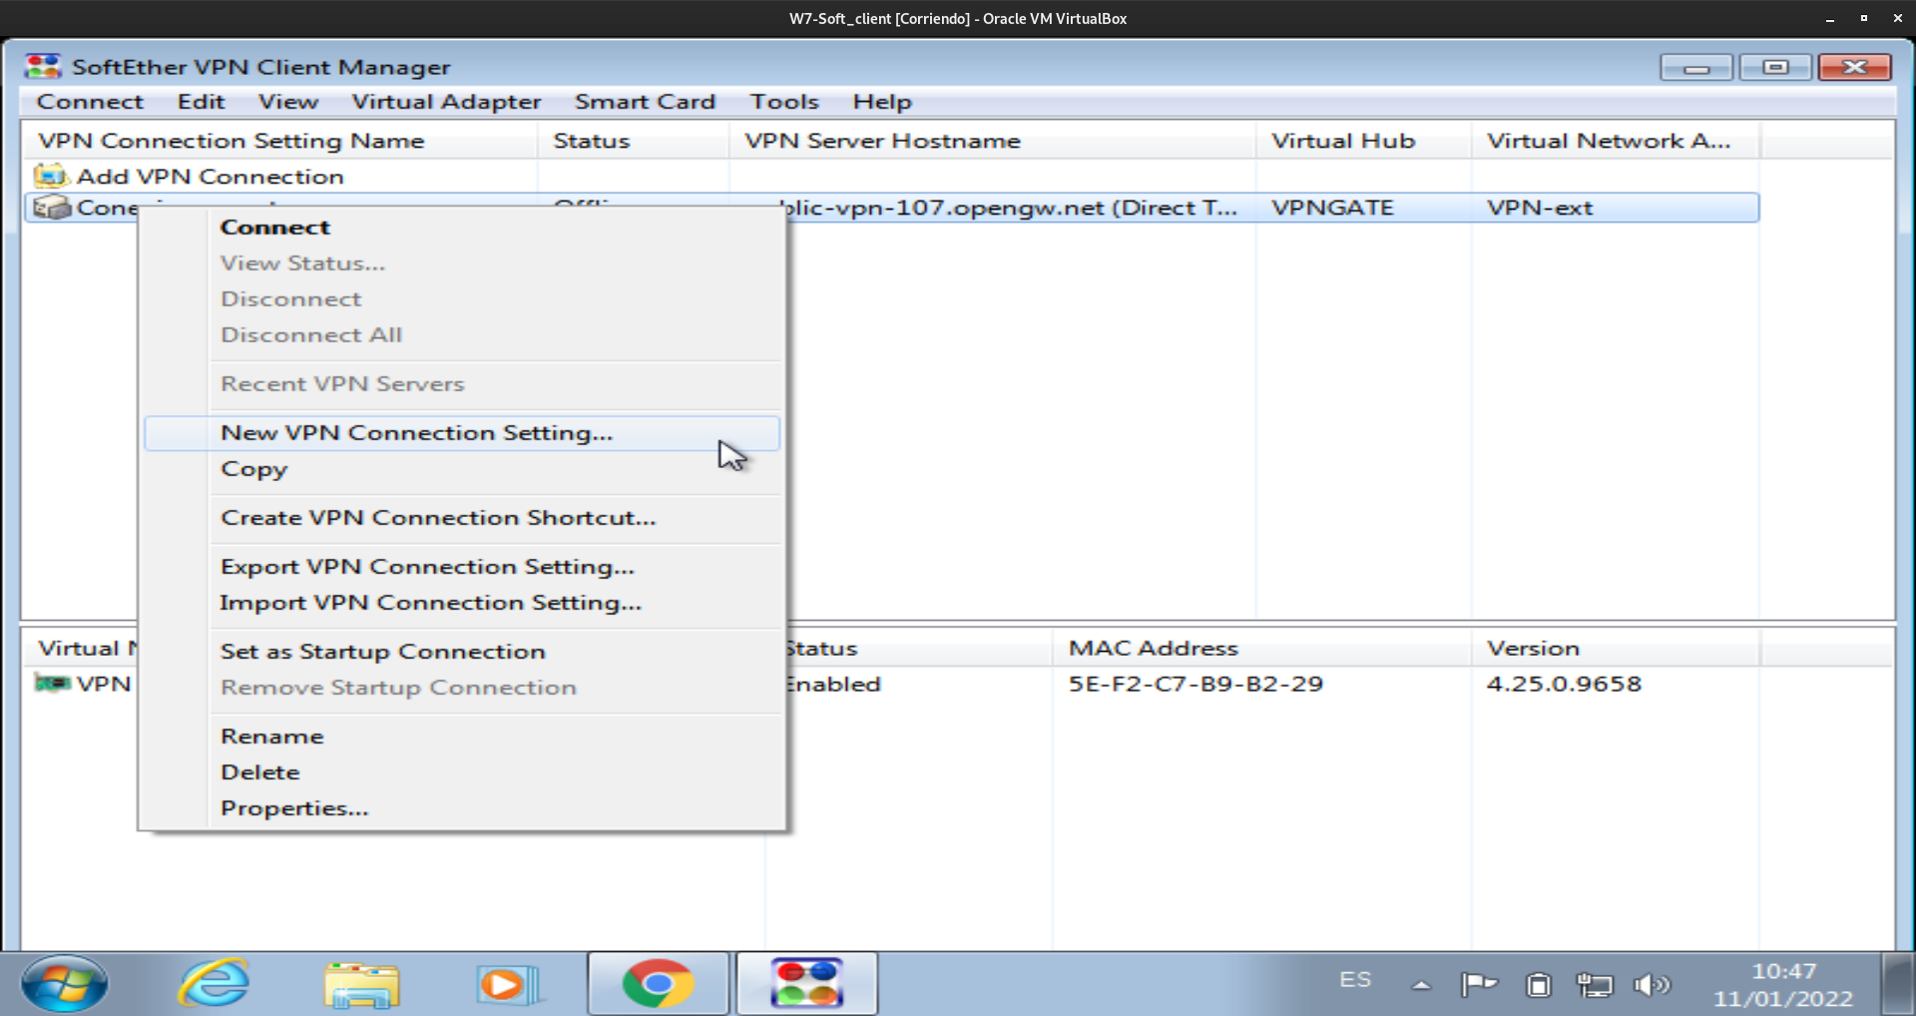Open the Smart Card menu
This screenshot has width=1916, height=1016.
pos(645,102)
